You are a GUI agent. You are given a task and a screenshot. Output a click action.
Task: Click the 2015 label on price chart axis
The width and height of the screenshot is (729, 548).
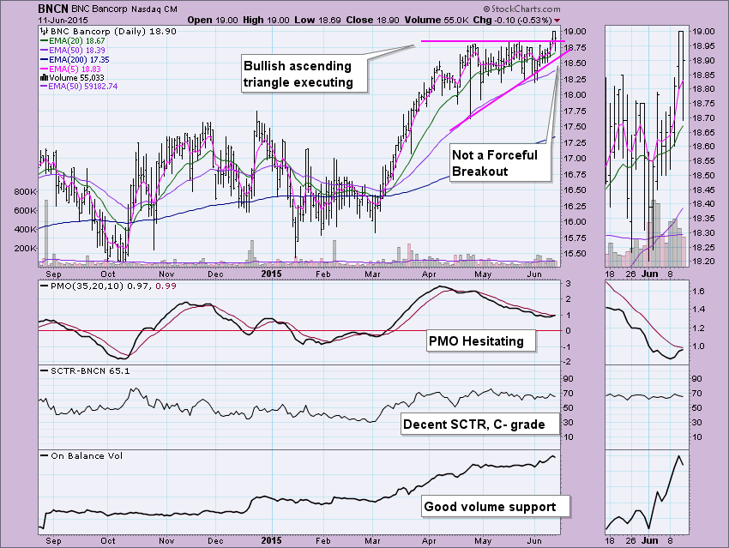coord(271,274)
